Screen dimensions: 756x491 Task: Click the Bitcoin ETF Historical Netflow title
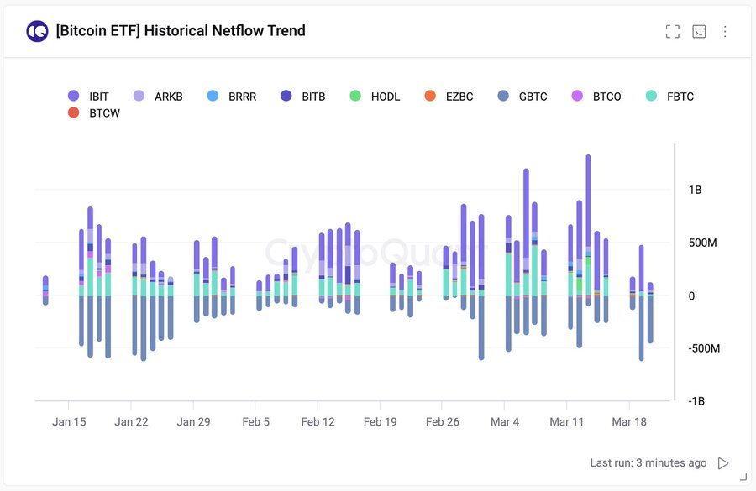point(181,31)
